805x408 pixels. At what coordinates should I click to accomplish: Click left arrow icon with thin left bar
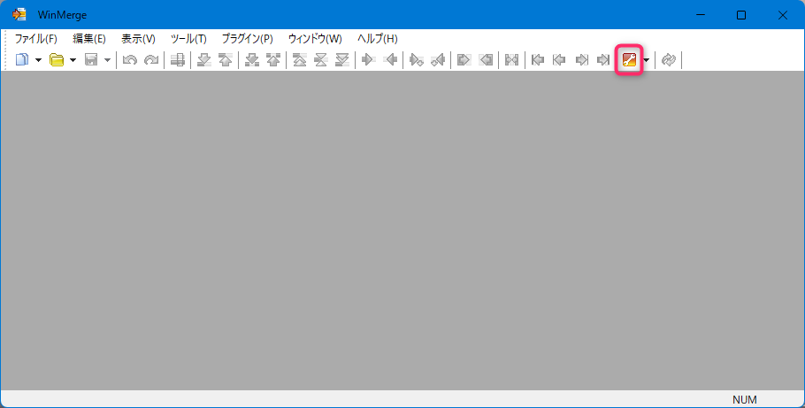tap(559, 60)
